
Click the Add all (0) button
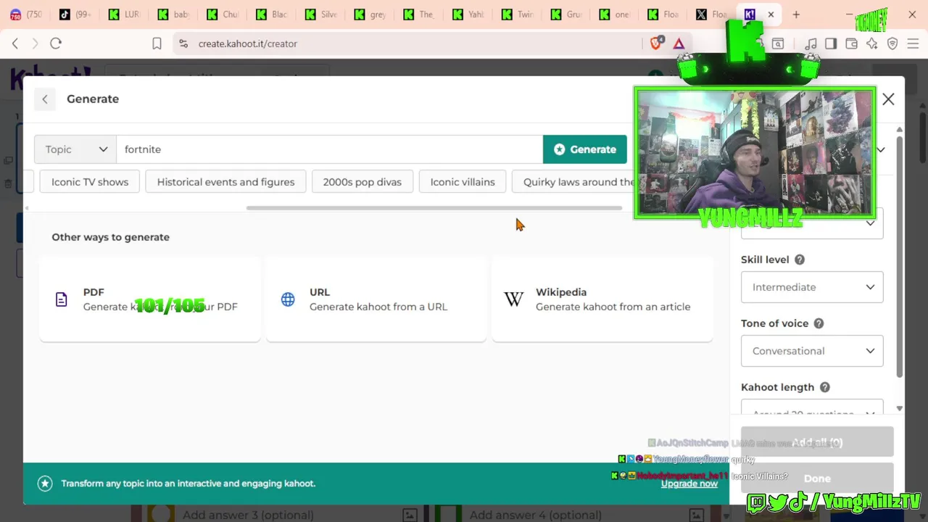[x=817, y=442]
